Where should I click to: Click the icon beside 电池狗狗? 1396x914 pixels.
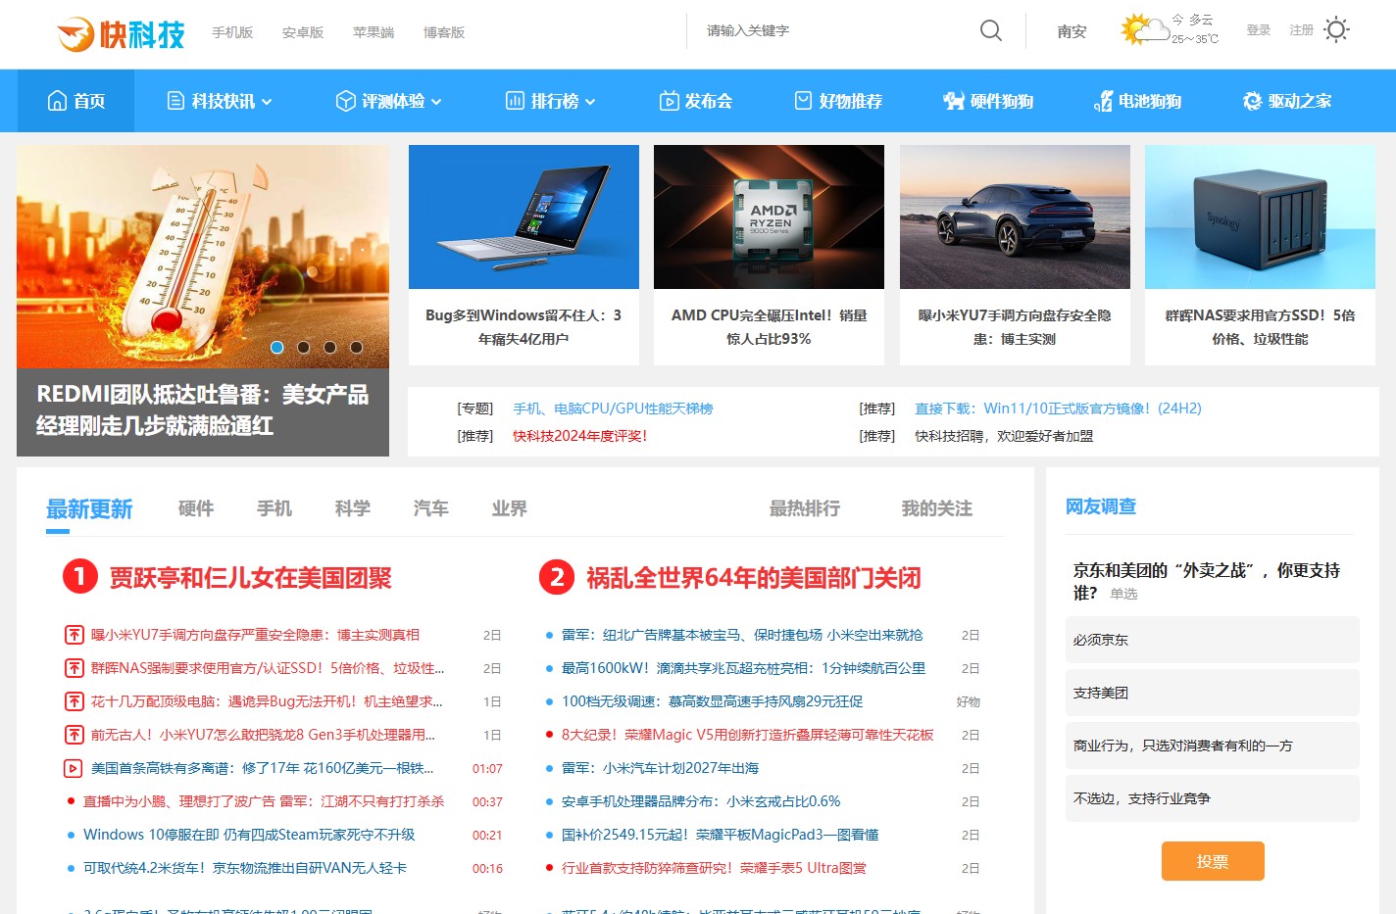point(1104,101)
